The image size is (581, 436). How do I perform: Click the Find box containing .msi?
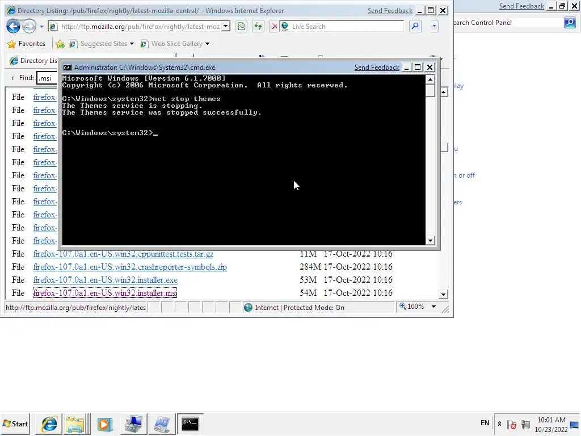click(x=47, y=78)
